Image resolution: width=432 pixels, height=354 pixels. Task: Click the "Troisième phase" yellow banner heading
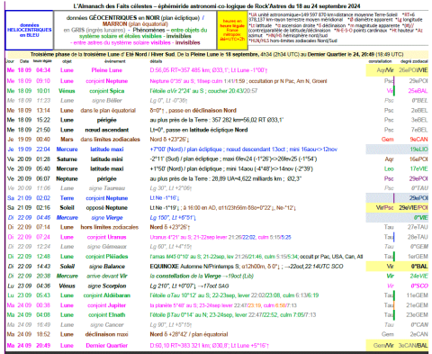pos(217,54)
